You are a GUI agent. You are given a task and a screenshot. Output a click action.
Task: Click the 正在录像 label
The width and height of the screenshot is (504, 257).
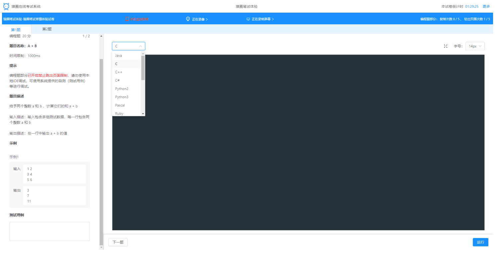[x=198, y=19]
